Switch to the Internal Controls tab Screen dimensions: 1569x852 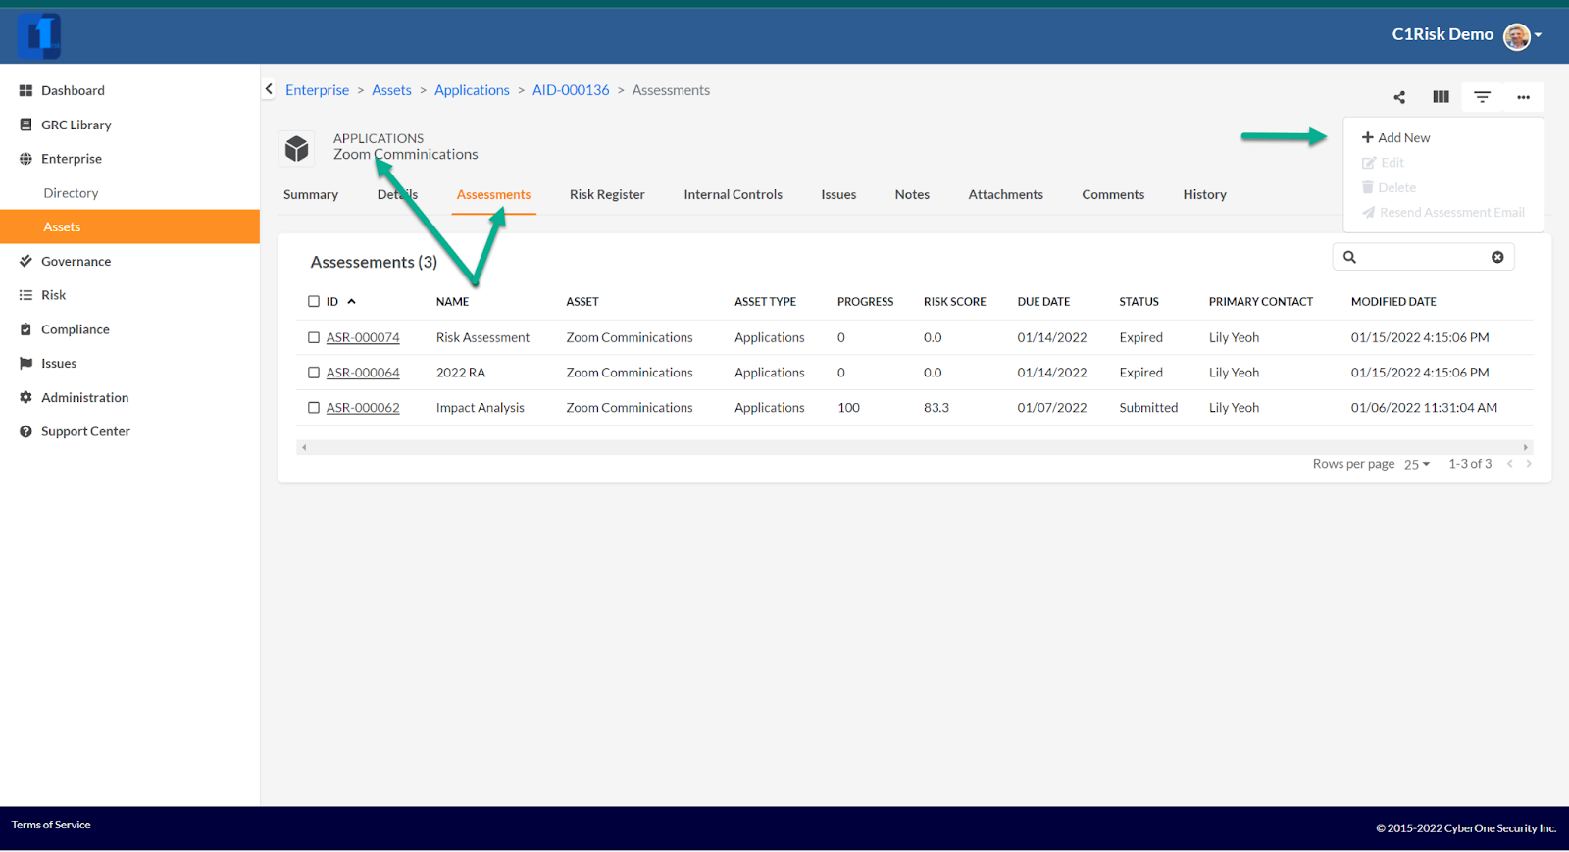(733, 195)
